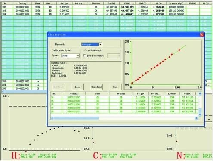Click right arrow of calibration table horizontal scrollbar
This screenshot has width=213, height=161.
coord(197,118)
